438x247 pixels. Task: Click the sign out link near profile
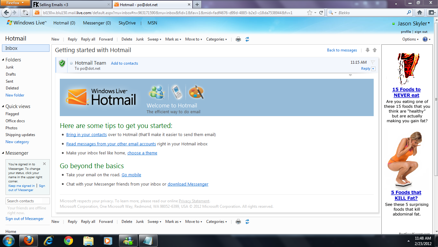pos(421,32)
